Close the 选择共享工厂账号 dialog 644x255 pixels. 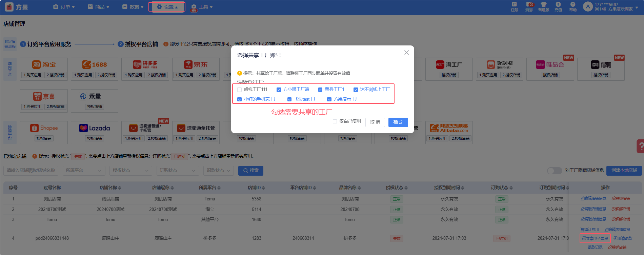[406, 53]
